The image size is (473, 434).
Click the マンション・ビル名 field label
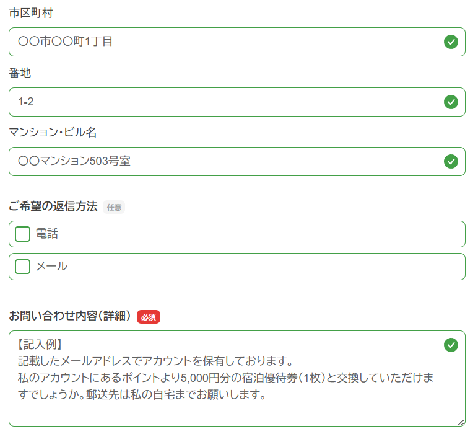tap(53, 132)
